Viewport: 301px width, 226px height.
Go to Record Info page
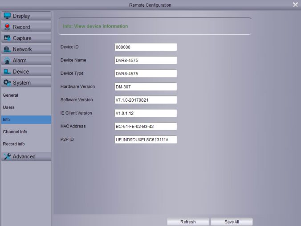(14, 144)
